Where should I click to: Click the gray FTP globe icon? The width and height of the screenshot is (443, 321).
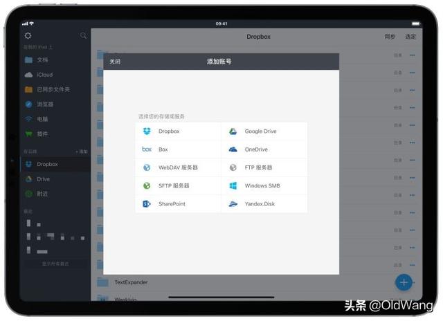(233, 167)
